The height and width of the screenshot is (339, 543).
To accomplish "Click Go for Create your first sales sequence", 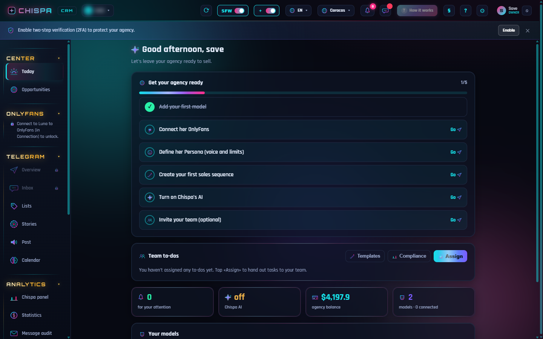I will click(456, 175).
